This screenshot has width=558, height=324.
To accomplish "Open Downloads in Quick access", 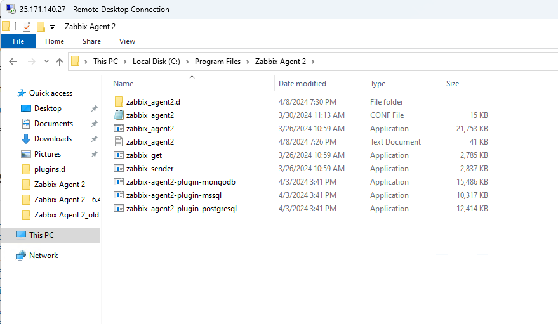I will pyautogui.click(x=53, y=139).
